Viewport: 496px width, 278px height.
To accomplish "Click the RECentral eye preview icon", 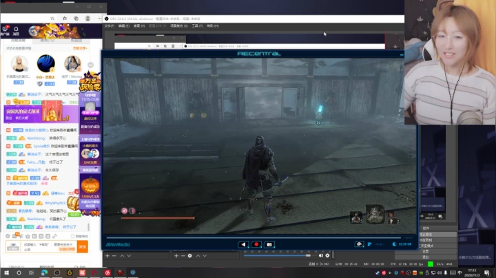I will click(359, 244).
